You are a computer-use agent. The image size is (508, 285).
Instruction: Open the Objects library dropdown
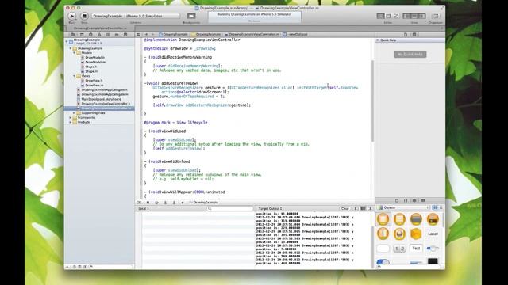coord(404,207)
